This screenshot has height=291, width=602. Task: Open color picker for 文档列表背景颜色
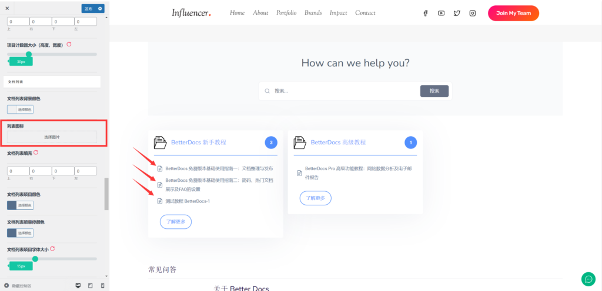[20, 110]
